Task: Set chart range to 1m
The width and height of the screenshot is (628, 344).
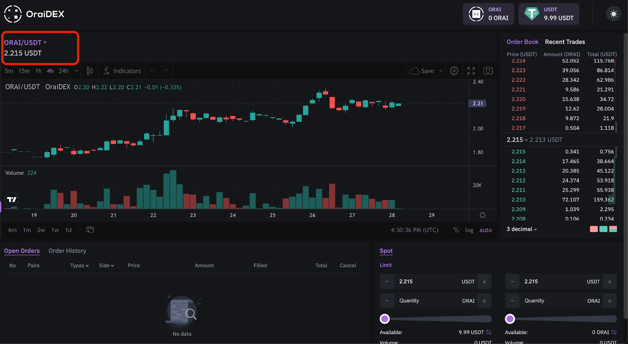Action: (x=27, y=230)
